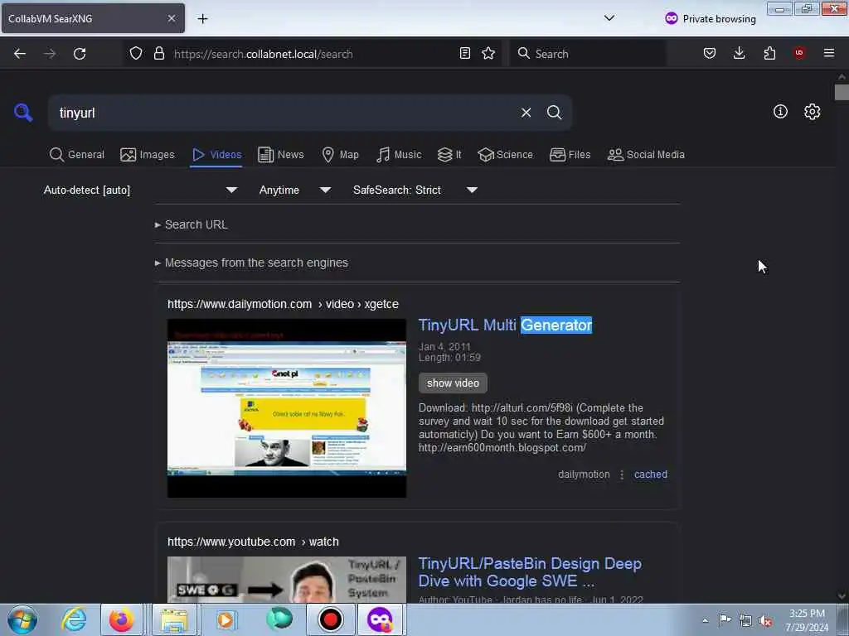Focus the browser address bar

[x=312, y=54]
